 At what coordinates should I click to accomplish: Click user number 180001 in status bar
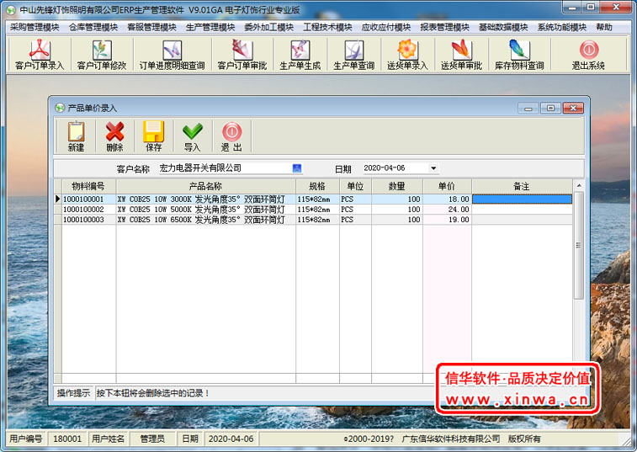point(67,439)
